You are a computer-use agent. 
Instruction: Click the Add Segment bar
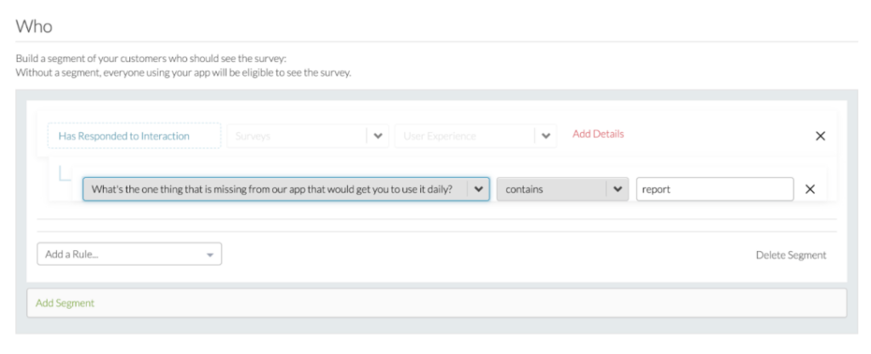(435, 303)
